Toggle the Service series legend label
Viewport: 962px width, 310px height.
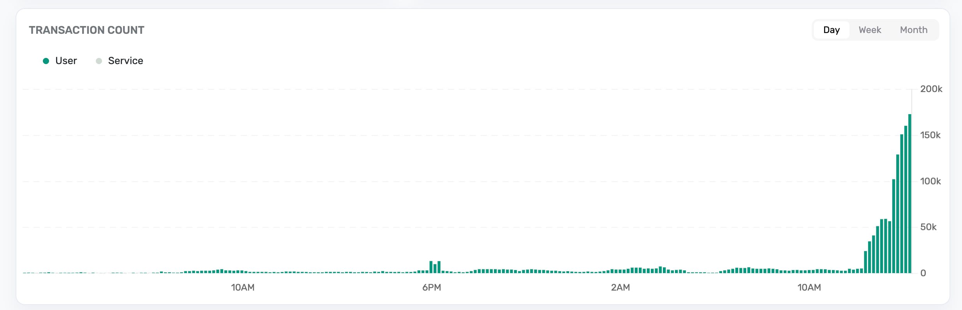[x=125, y=61]
